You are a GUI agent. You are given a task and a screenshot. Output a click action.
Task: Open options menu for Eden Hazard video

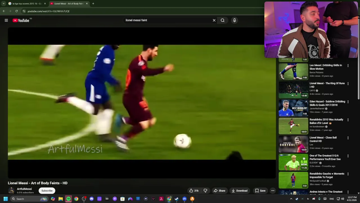tap(348, 102)
